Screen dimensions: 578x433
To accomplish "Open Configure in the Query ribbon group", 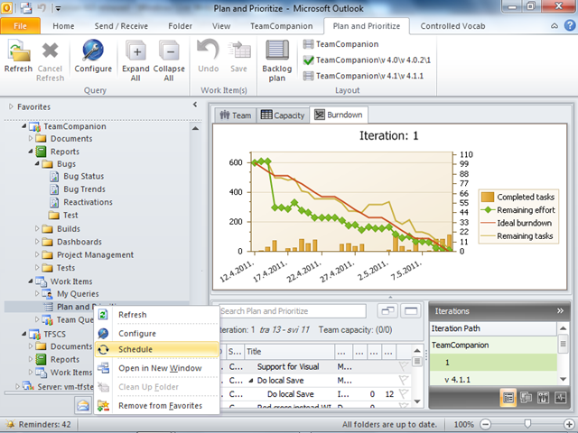I will (92, 51).
